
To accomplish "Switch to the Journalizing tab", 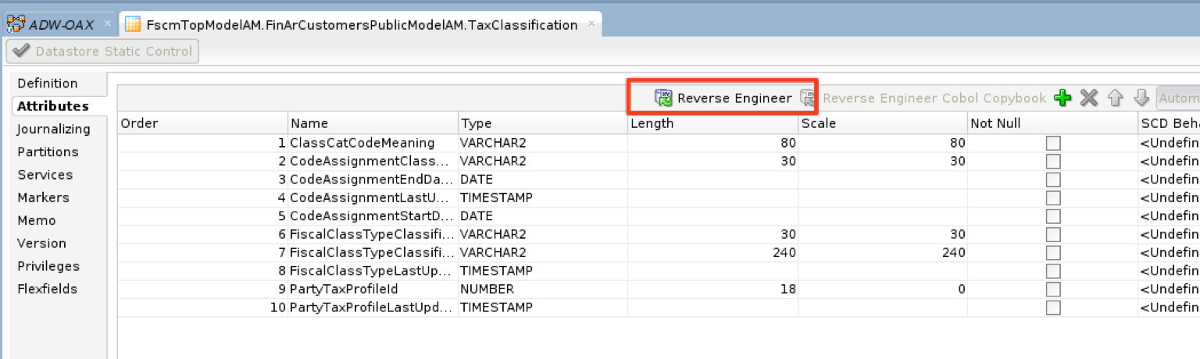I will pos(53,130).
